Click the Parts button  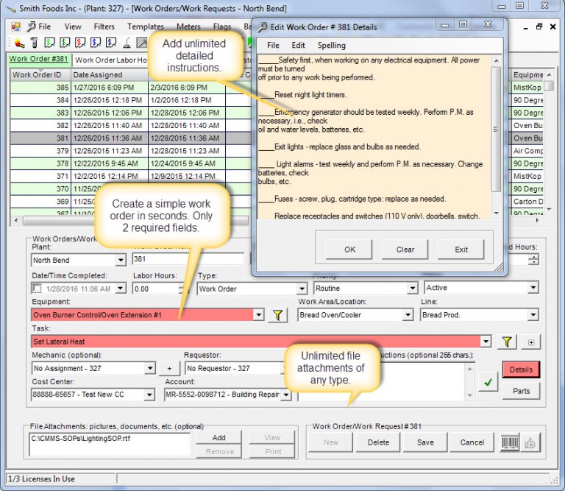coord(521,391)
